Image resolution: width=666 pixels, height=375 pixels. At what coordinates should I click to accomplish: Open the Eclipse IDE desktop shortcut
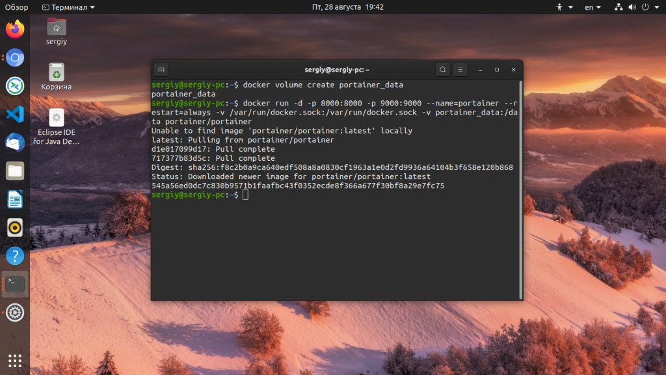tap(57, 127)
